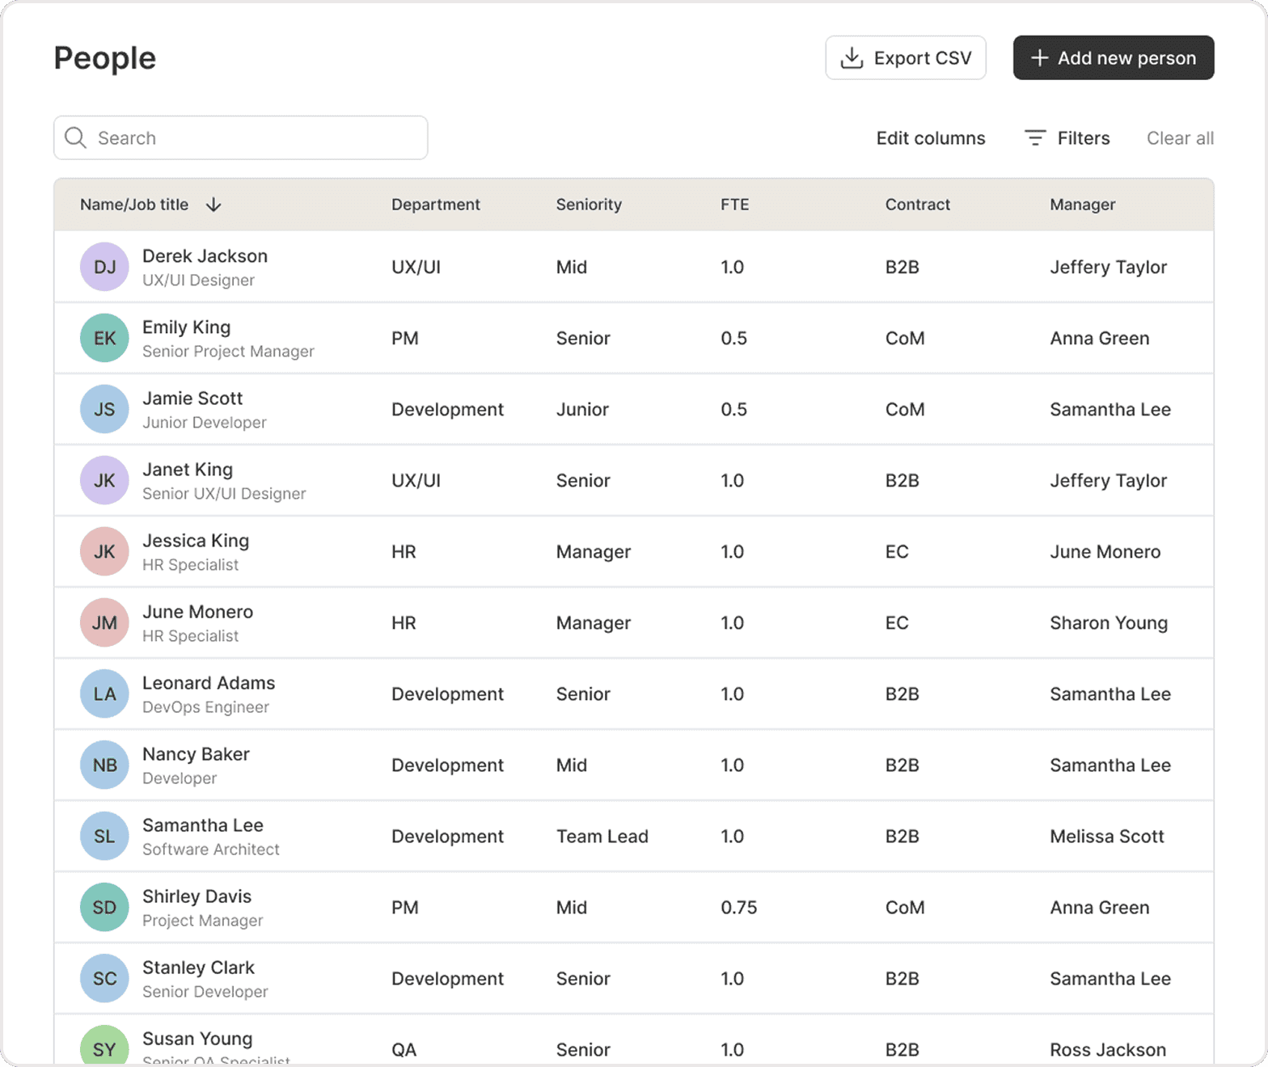This screenshot has width=1268, height=1067.
Task: Click June Monero's JM avatar
Action: point(104,623)
